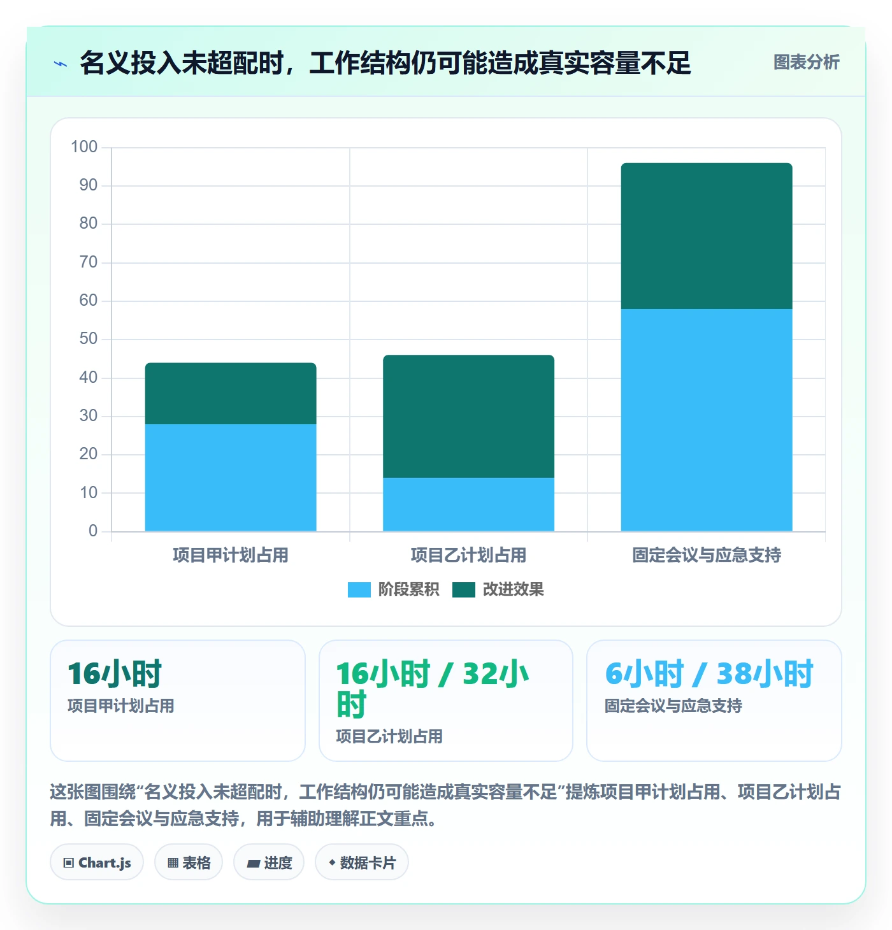Click the 100 y-axis tick label
Image resolution: width=892 pixels, height=930 pixels.
pos(84,147)
